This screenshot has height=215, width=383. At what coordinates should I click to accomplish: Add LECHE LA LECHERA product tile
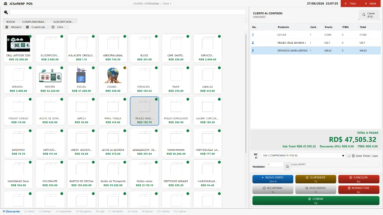(113, 142)
